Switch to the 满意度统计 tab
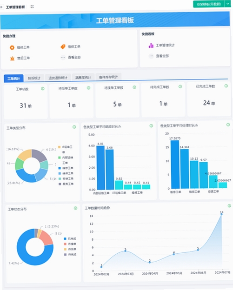Viewport: 233px width, 290px height. [83, 77]
